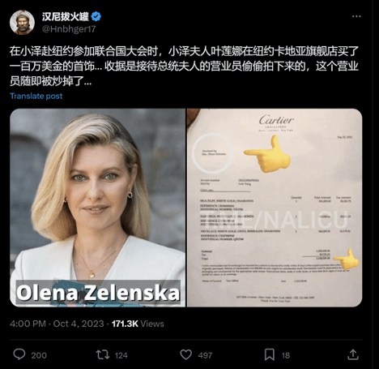Click the 4:00 PM Oct 4, 2023 timestamp

pos(57,324)
